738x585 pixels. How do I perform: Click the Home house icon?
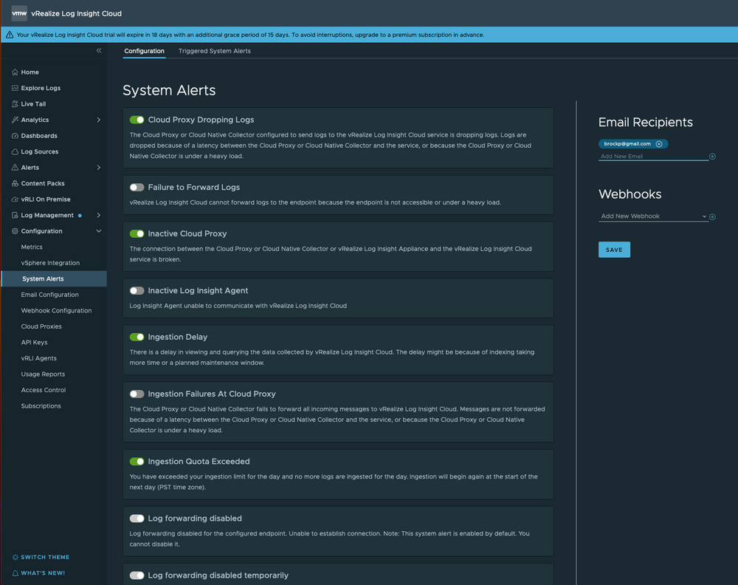pyautogui.click(x=15, y=72)
